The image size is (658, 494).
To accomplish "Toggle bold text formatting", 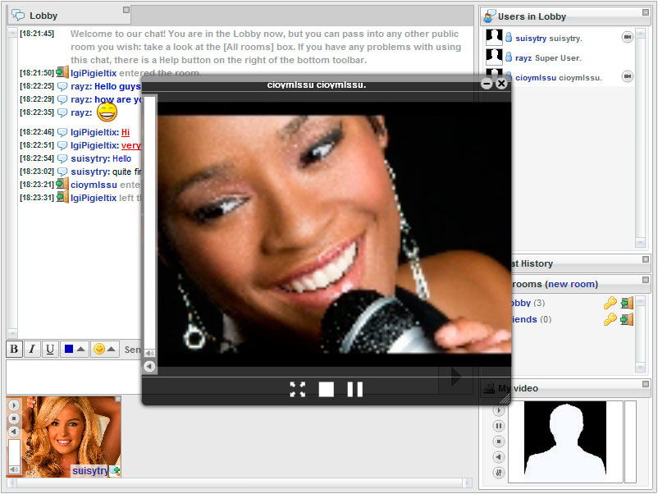I will [15, 350].
